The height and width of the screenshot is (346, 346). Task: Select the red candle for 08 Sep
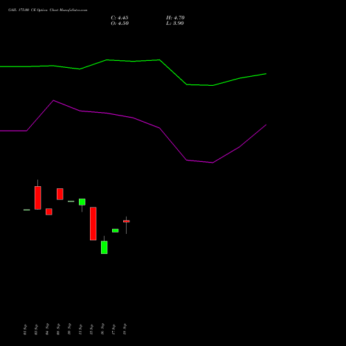[x=60, y=194]
